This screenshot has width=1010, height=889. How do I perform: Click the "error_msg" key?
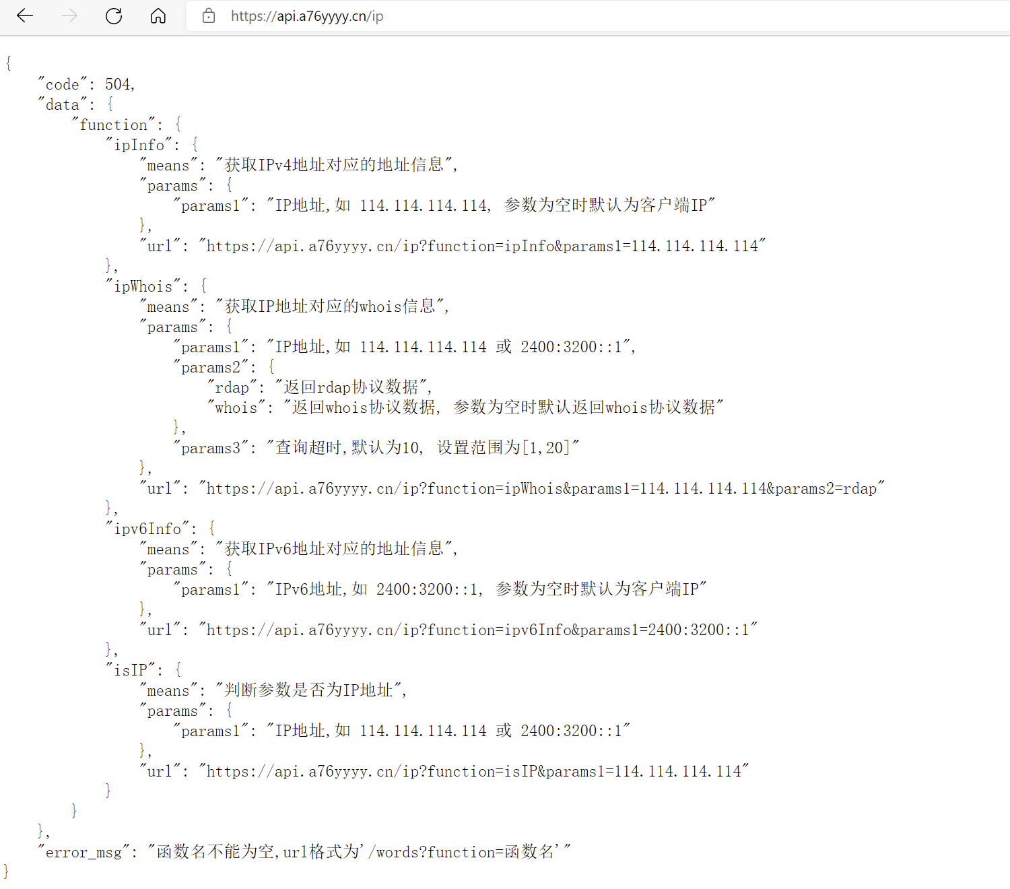pyautogui.click(x=84, y=852)
